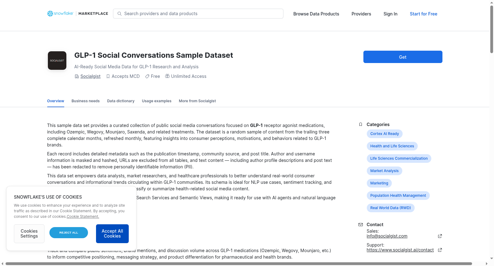Switch to the Data dictionary tab
494x266 pixels.
point(121,101)
